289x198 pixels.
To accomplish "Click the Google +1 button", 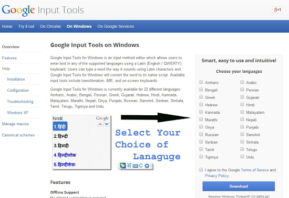I will 277,10.
